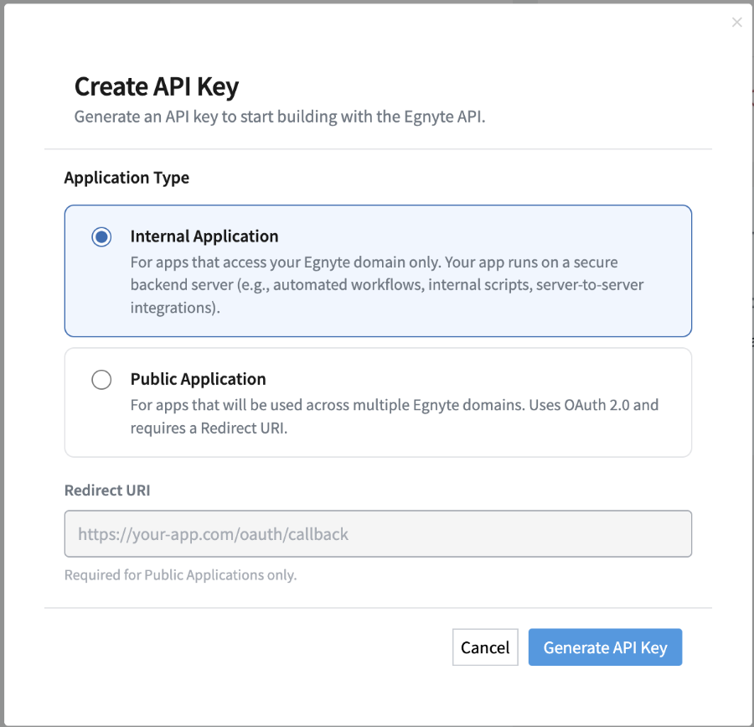Click the 'For apps that access your Egnyte domain' description
The width and height of the screenshot is (754, 727).
387,285
